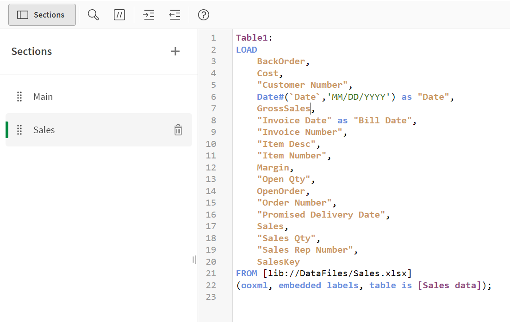Click the drag handle beside Sales
The width and height of the screenshot is (510, 322).
pos(19,130)
